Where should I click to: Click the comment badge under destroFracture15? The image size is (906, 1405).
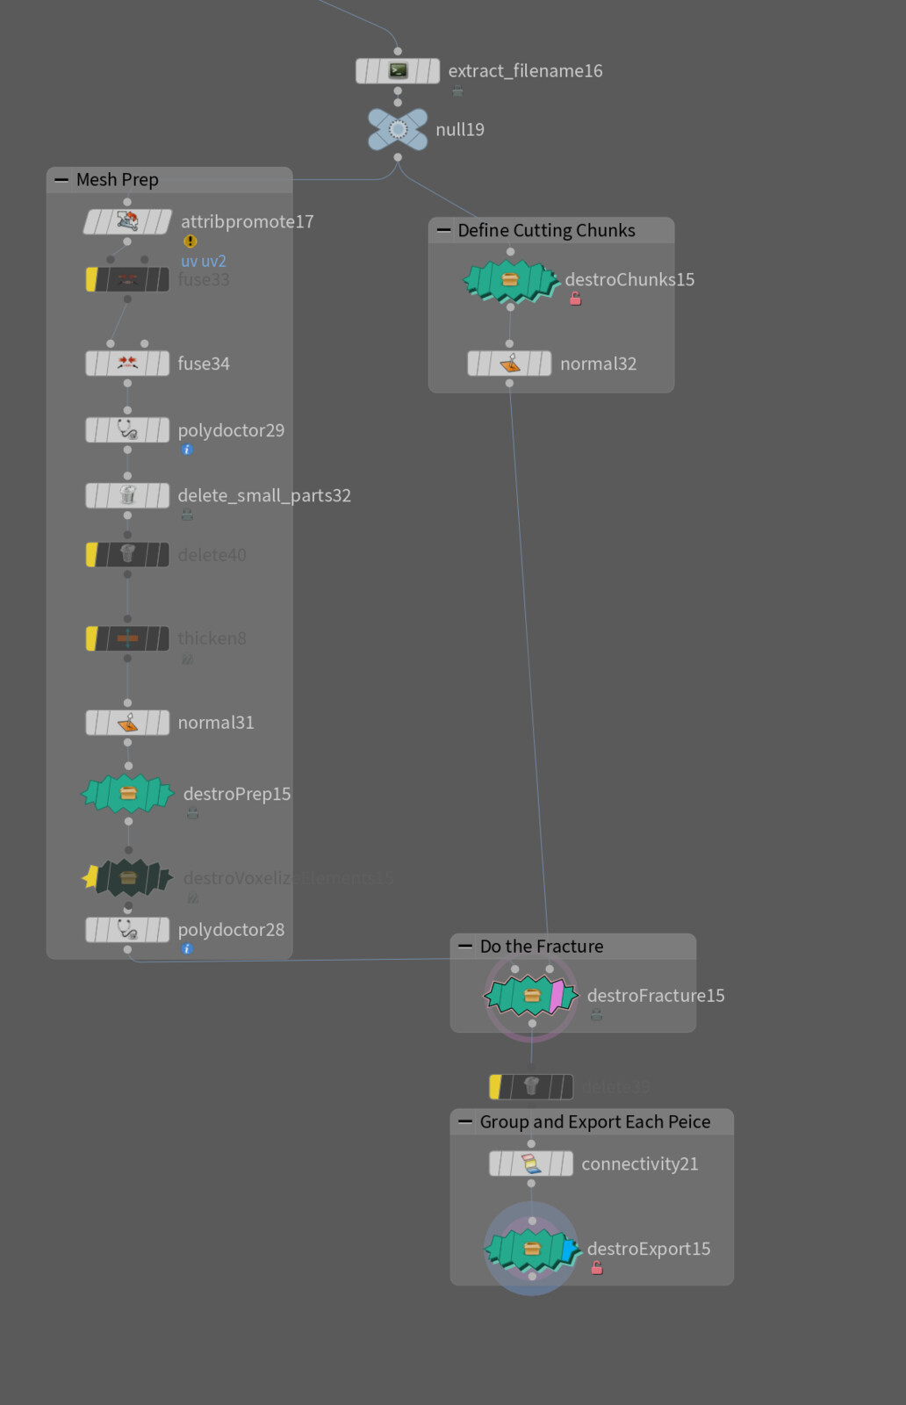coord(597,1015)
